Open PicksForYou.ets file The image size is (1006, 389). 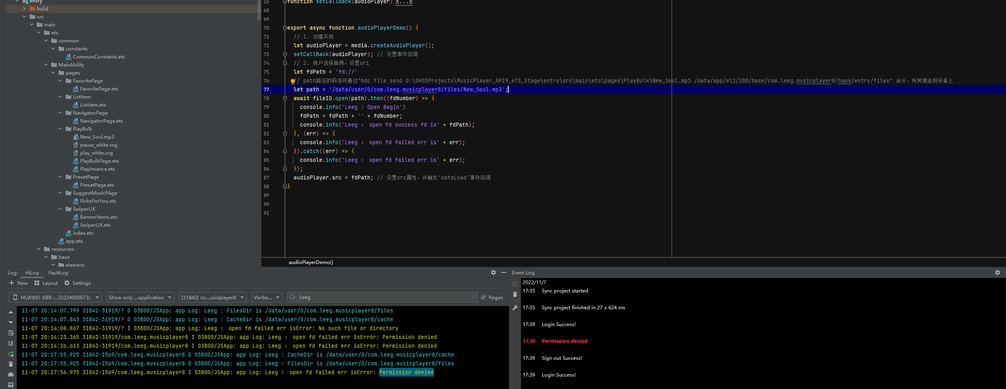point(98,201)
